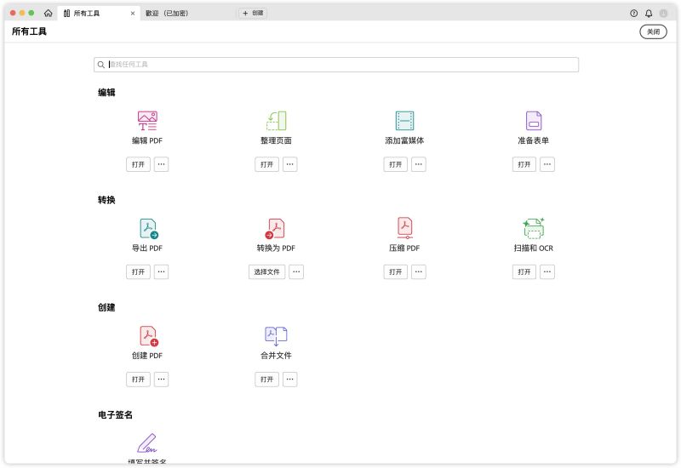This screenshot has height=468, width=681.
Task: Click the Fill & Sign pen icon
Action: click(146, 442)
